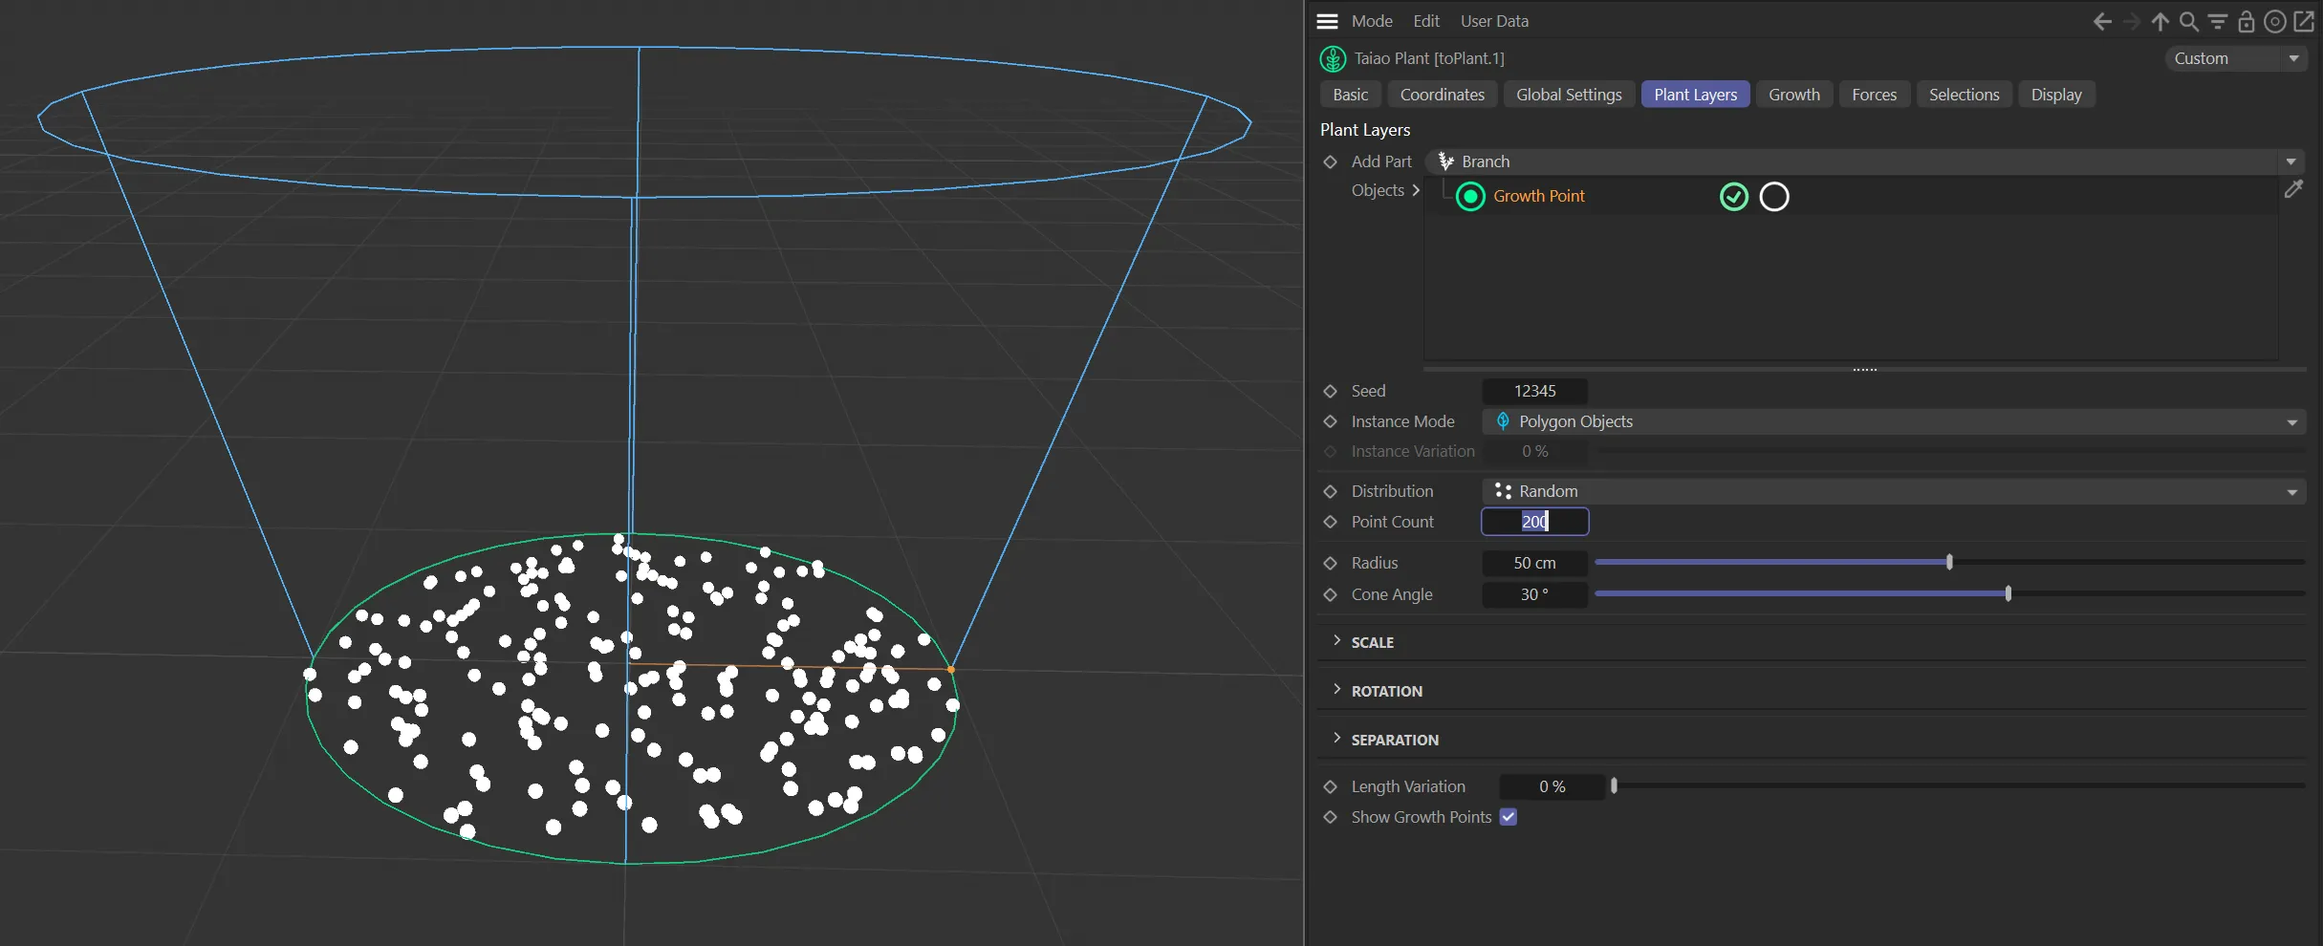Click the back arrow navigation icon
The height and width of the screenshot is (946, 2323).
[x=2101, y=21]
